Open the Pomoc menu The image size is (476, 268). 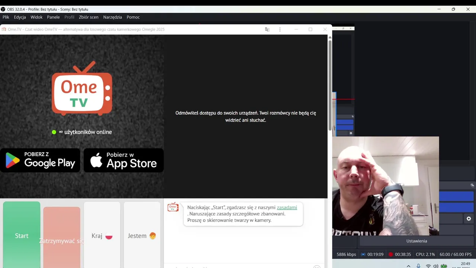(x=133, y=17)
